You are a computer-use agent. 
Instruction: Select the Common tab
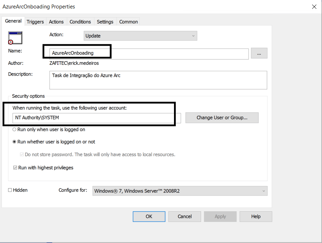tap(128, 22)
